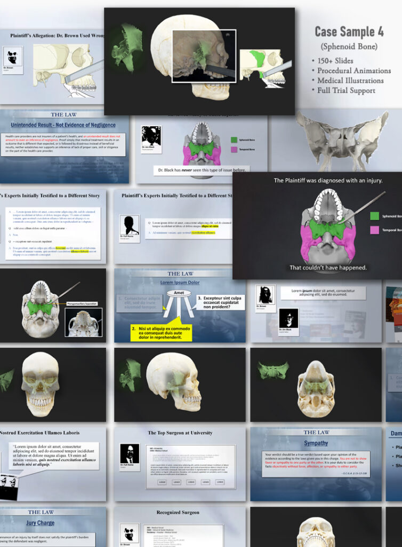This screenshot has height=547, width=402.
Task: Open 'The Top Surgeon at University' slide
Action: (180, 464)
